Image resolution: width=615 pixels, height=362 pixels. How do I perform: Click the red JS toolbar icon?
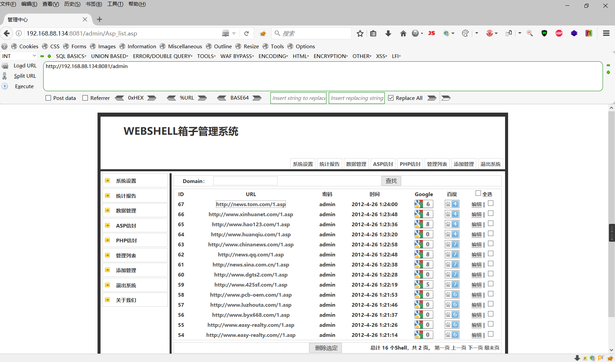[432, 33]
